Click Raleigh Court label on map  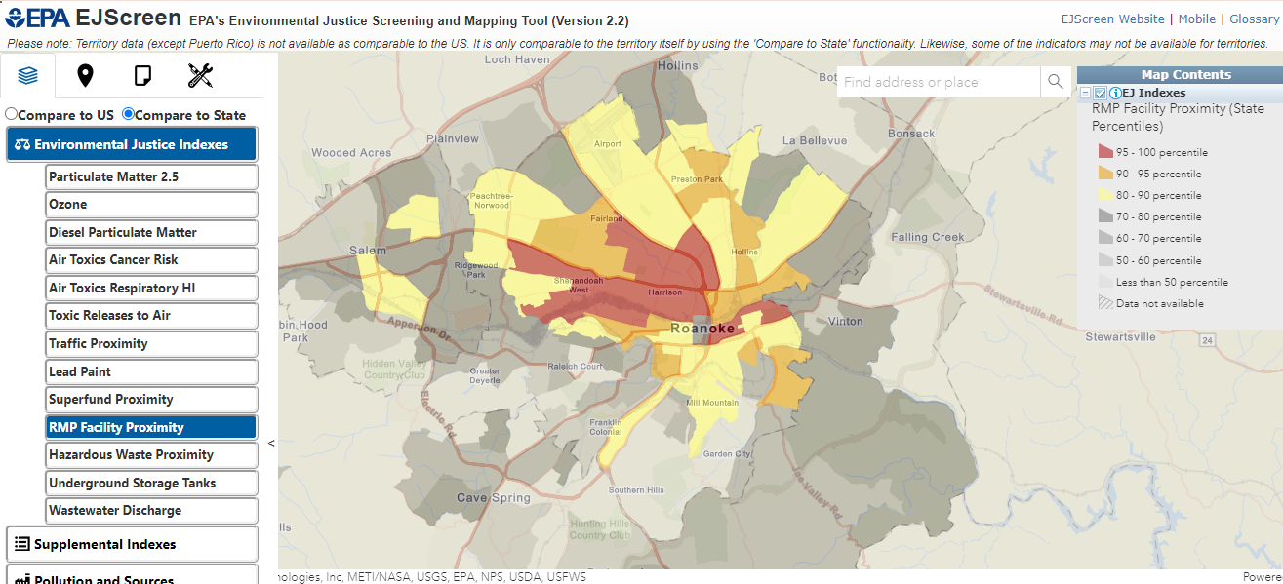coord(575,367)
